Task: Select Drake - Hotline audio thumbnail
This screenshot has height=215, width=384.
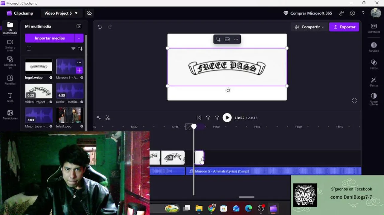Action: coord(70,91)
